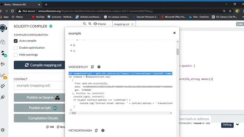
Task: Open compiler documentation icon beside title
Action: point(51,26)
